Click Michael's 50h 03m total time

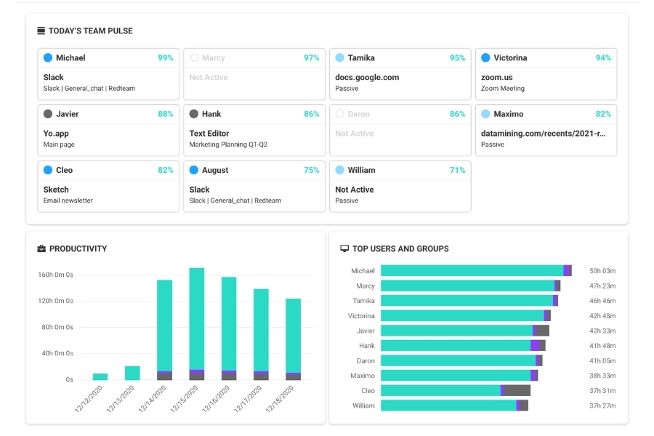coord(602,271)
